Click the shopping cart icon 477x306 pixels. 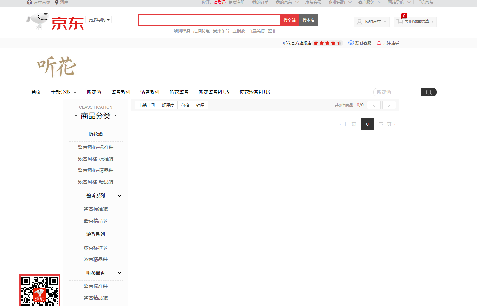point(400,22)
